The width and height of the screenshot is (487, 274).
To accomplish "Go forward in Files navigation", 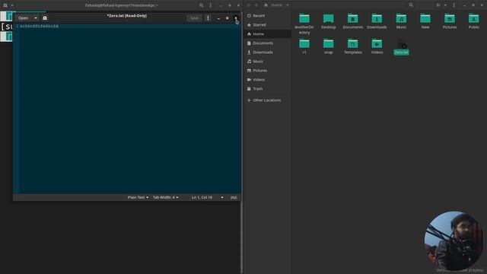I will pyautogui.click(x=256, y=5).
